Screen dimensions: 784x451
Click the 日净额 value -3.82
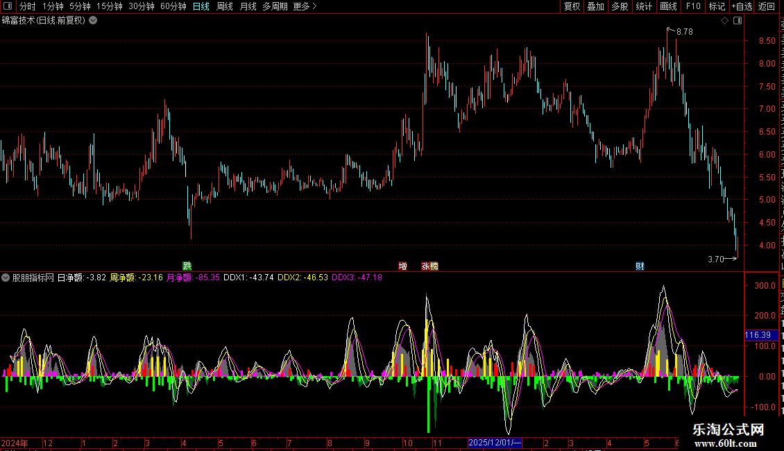pyautogui.click(x=96, y=278)
